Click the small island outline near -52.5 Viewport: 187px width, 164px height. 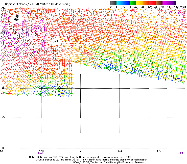tap(56, 41)
